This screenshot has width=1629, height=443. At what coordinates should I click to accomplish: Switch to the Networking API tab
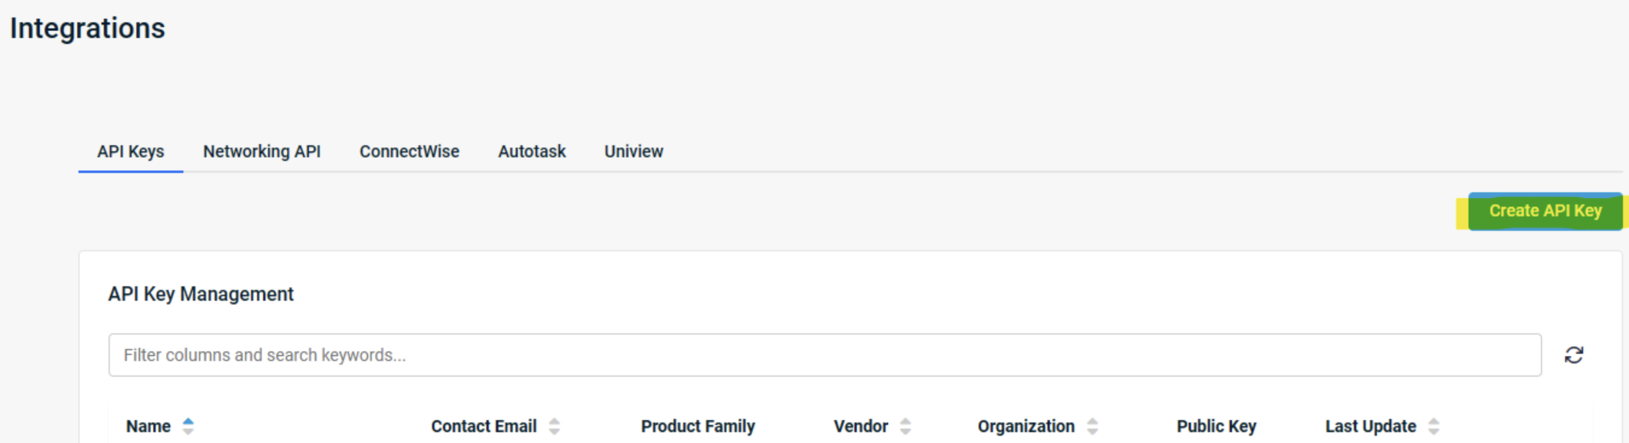pos(262,151)
